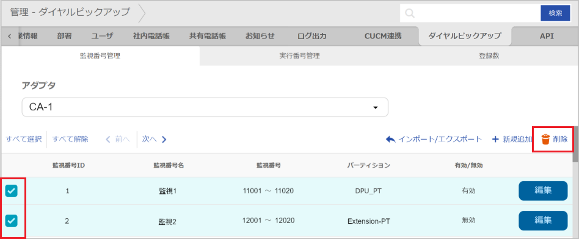The height and width of the screenshot is (239, 579).
Task: Click 編集 button for 監視1
Action: [x=543, y=191]
